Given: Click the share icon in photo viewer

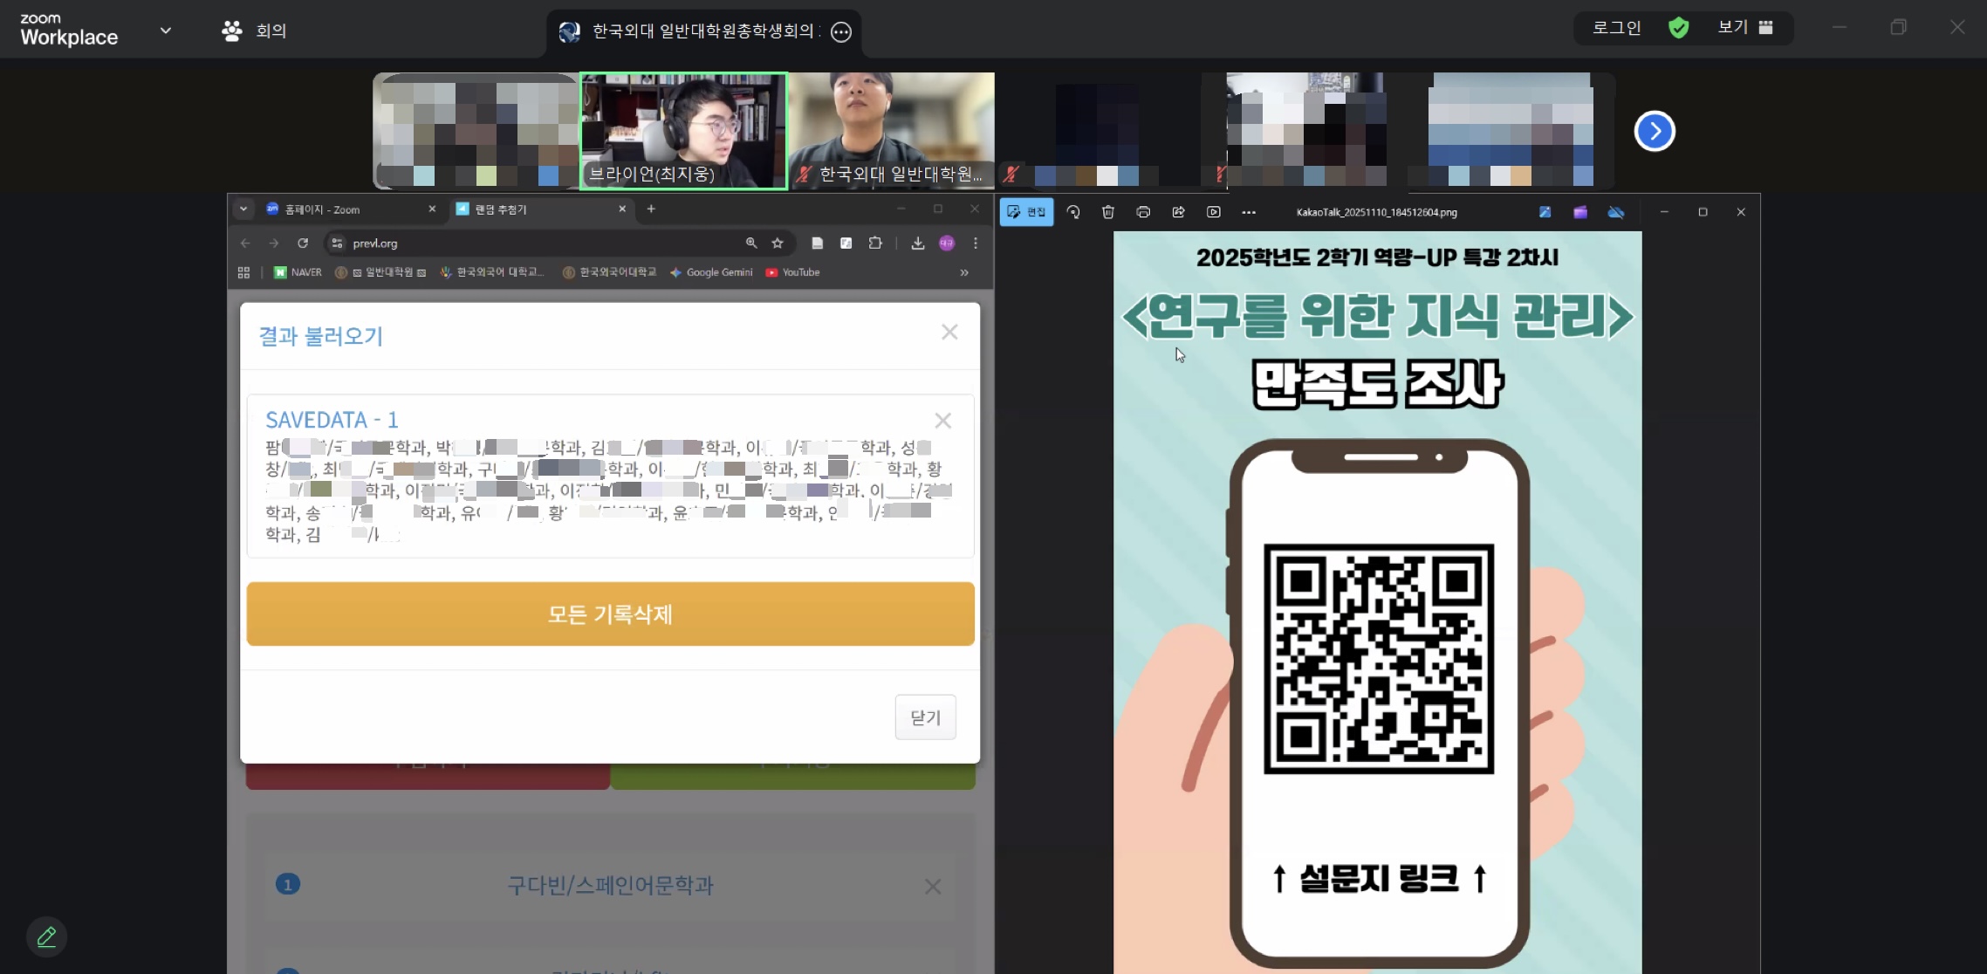Looking at the screenshot, I should 1178,212.
